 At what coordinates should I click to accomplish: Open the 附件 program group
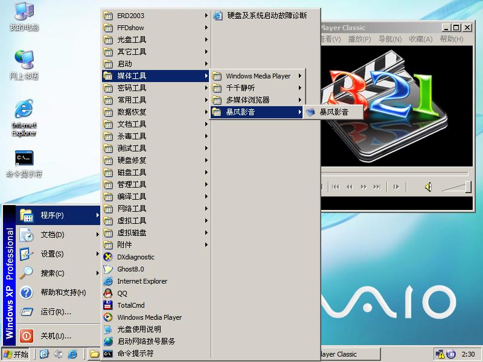(x=156, y=245)
